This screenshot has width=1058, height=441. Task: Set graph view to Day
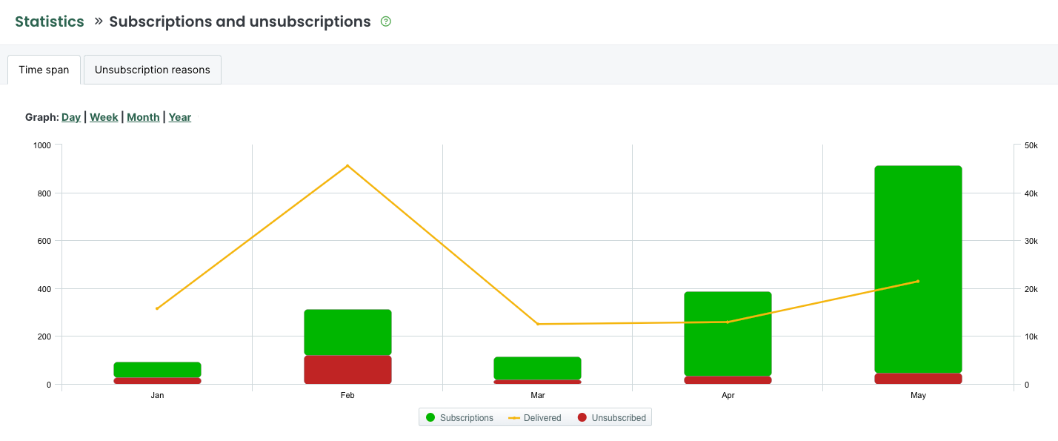pyautogui.click(x=71, y=117)
